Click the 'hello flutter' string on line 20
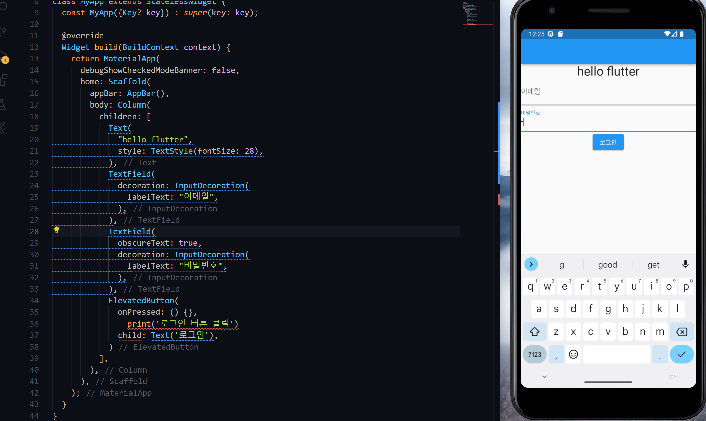The width and height of the screenshot is (706, 421). point(153,140)
